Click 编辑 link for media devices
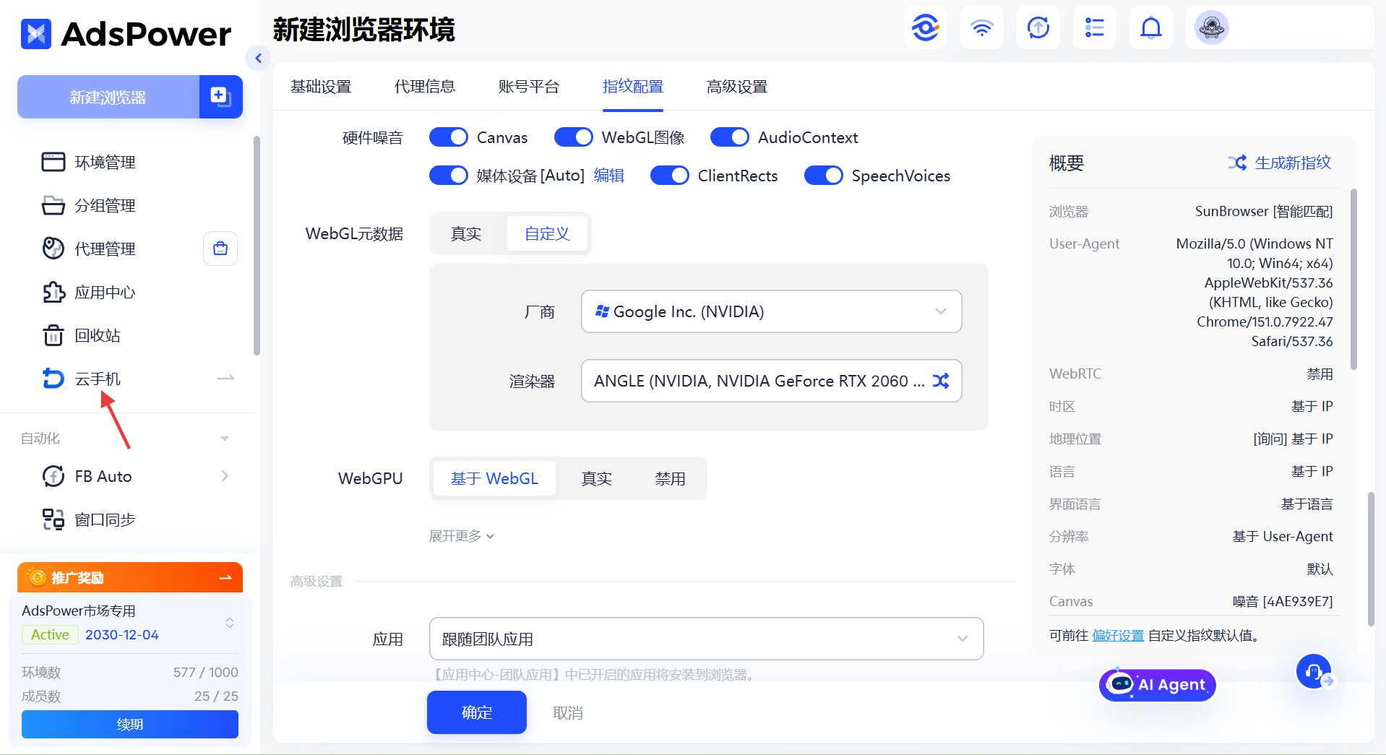Viewport: 1386px width, 755px height. 609,176
